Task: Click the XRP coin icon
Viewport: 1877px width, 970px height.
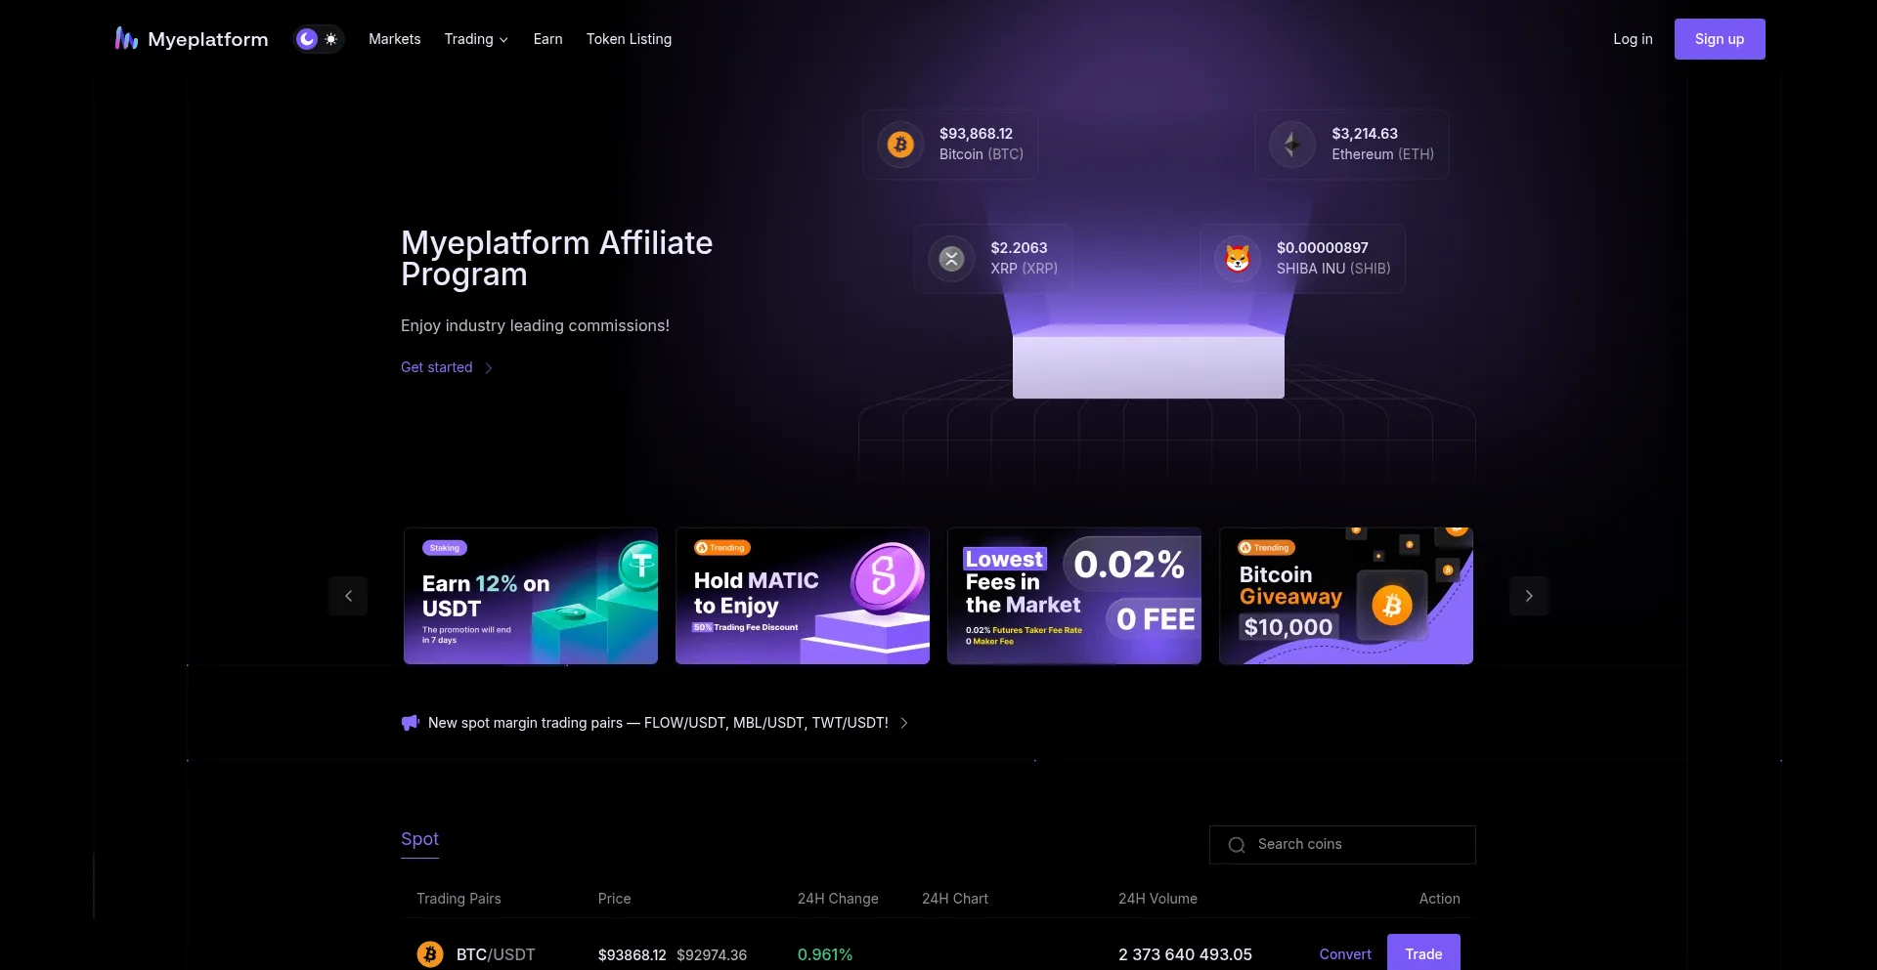Action: (x=951, y=259)
